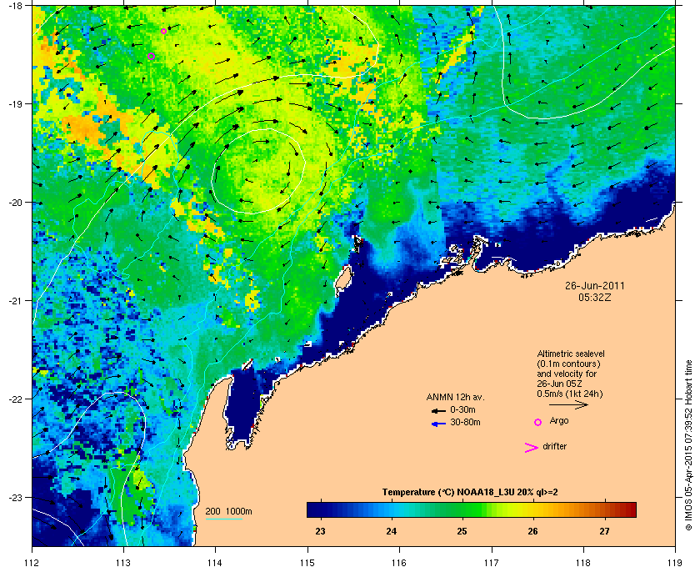Image resolution: width=700 pixels, height=567 pixels.
Task: Click the -18 latitude axis label
Action: point(15,5)
